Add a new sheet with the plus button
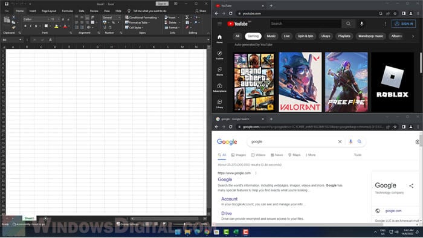This screenshot has width=423, height=238. coord(45,219)
